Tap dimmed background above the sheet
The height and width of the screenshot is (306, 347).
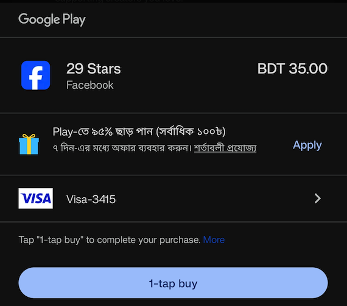pos(173,1)
